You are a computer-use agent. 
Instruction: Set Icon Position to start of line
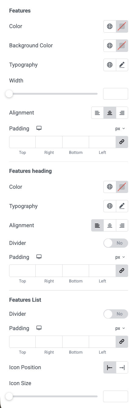(110, 368)
